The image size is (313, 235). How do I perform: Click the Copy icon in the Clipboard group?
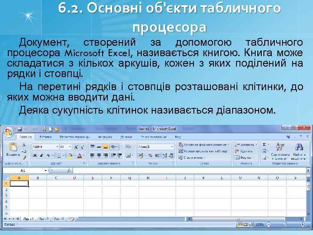[x=24, y=151]
